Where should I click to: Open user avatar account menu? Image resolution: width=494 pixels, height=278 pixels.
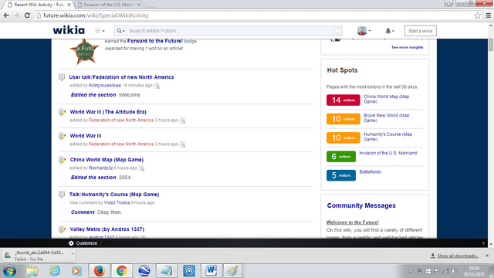(x=364, y=31)
